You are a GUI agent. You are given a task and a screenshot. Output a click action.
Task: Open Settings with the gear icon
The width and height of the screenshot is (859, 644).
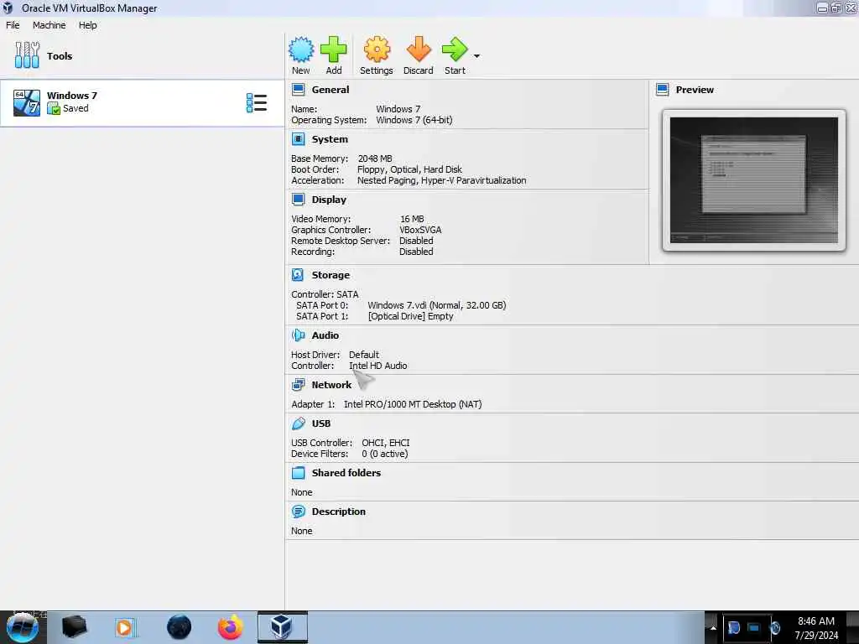pyautogui.click(x=377, y=49)
